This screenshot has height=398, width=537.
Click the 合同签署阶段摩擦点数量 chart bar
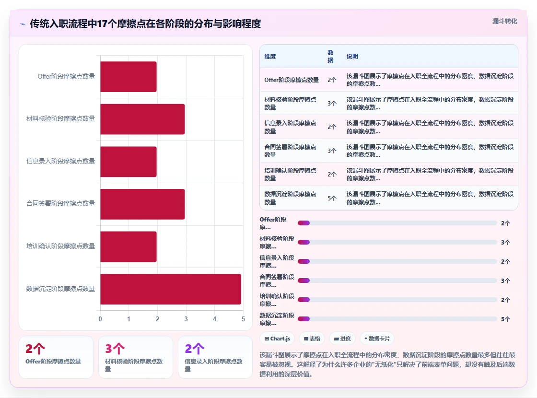pos(142,204)
